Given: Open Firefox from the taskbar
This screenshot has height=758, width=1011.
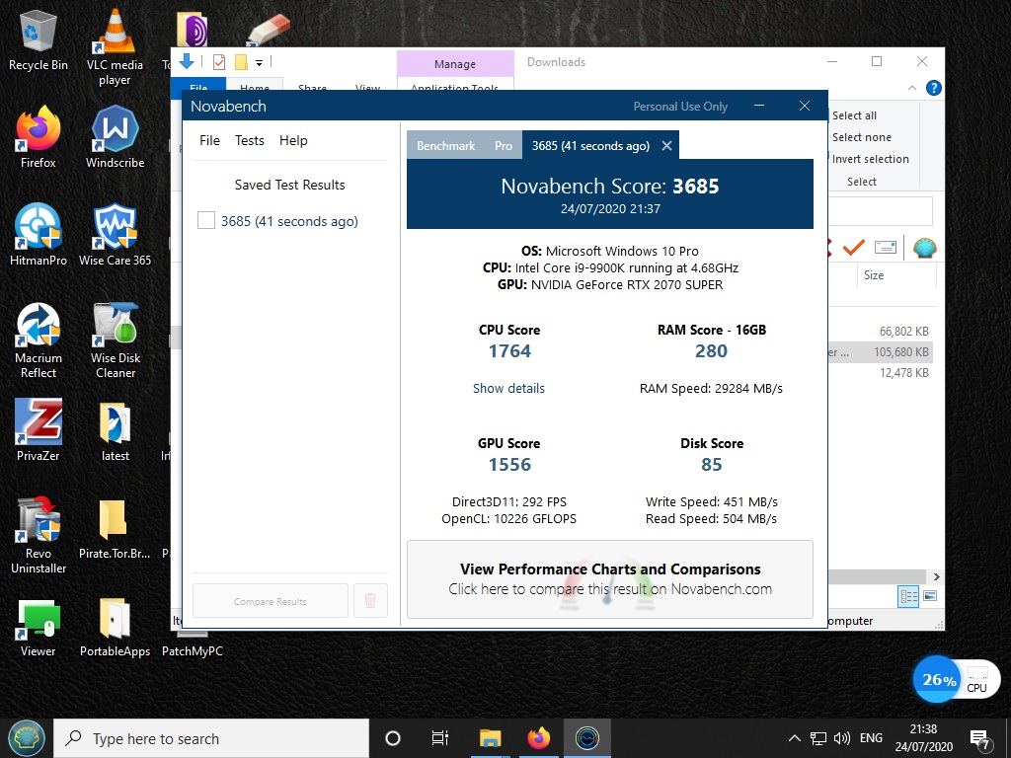Looking at the screenshot, I should click(x=538, y=738).
